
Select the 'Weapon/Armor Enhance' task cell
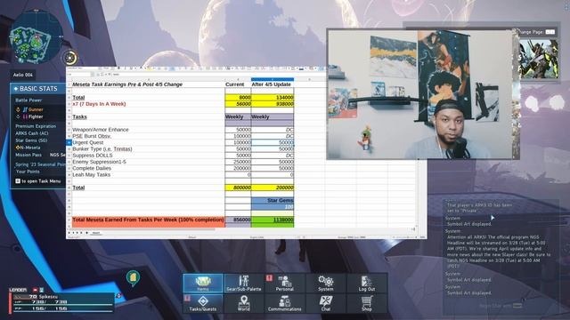[149, 130]
